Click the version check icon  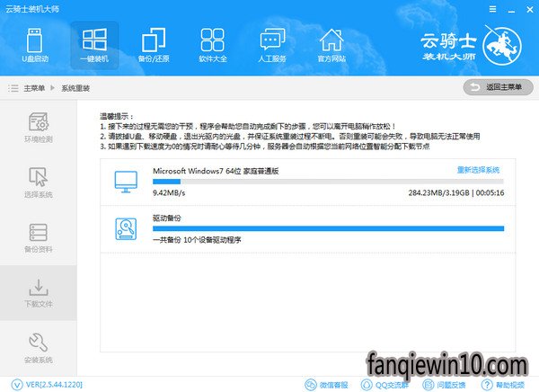(17, 385)
